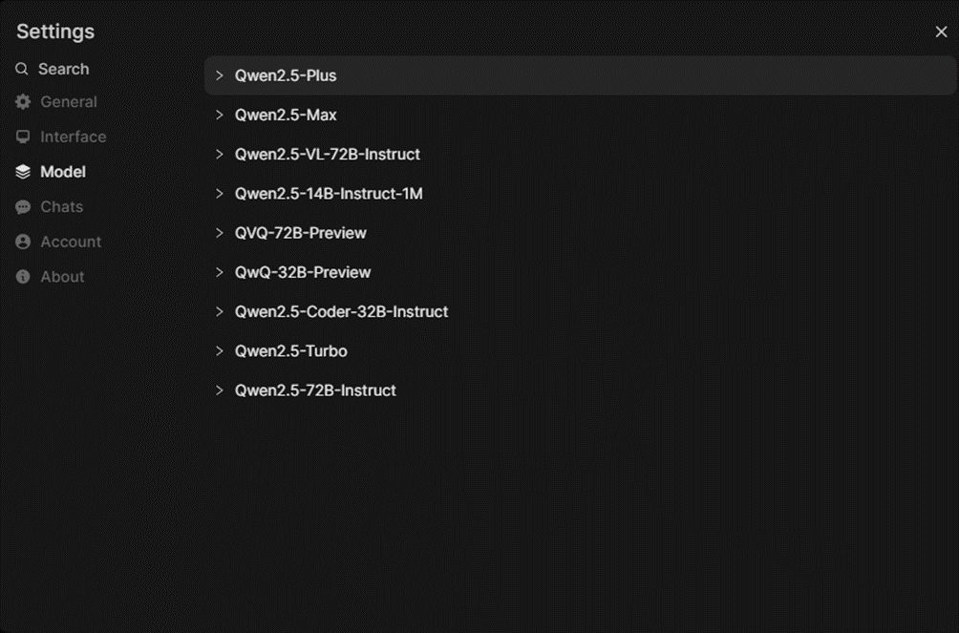Click the user icon next to Account
Screen dimensions: 959x633
click(23, 242)
